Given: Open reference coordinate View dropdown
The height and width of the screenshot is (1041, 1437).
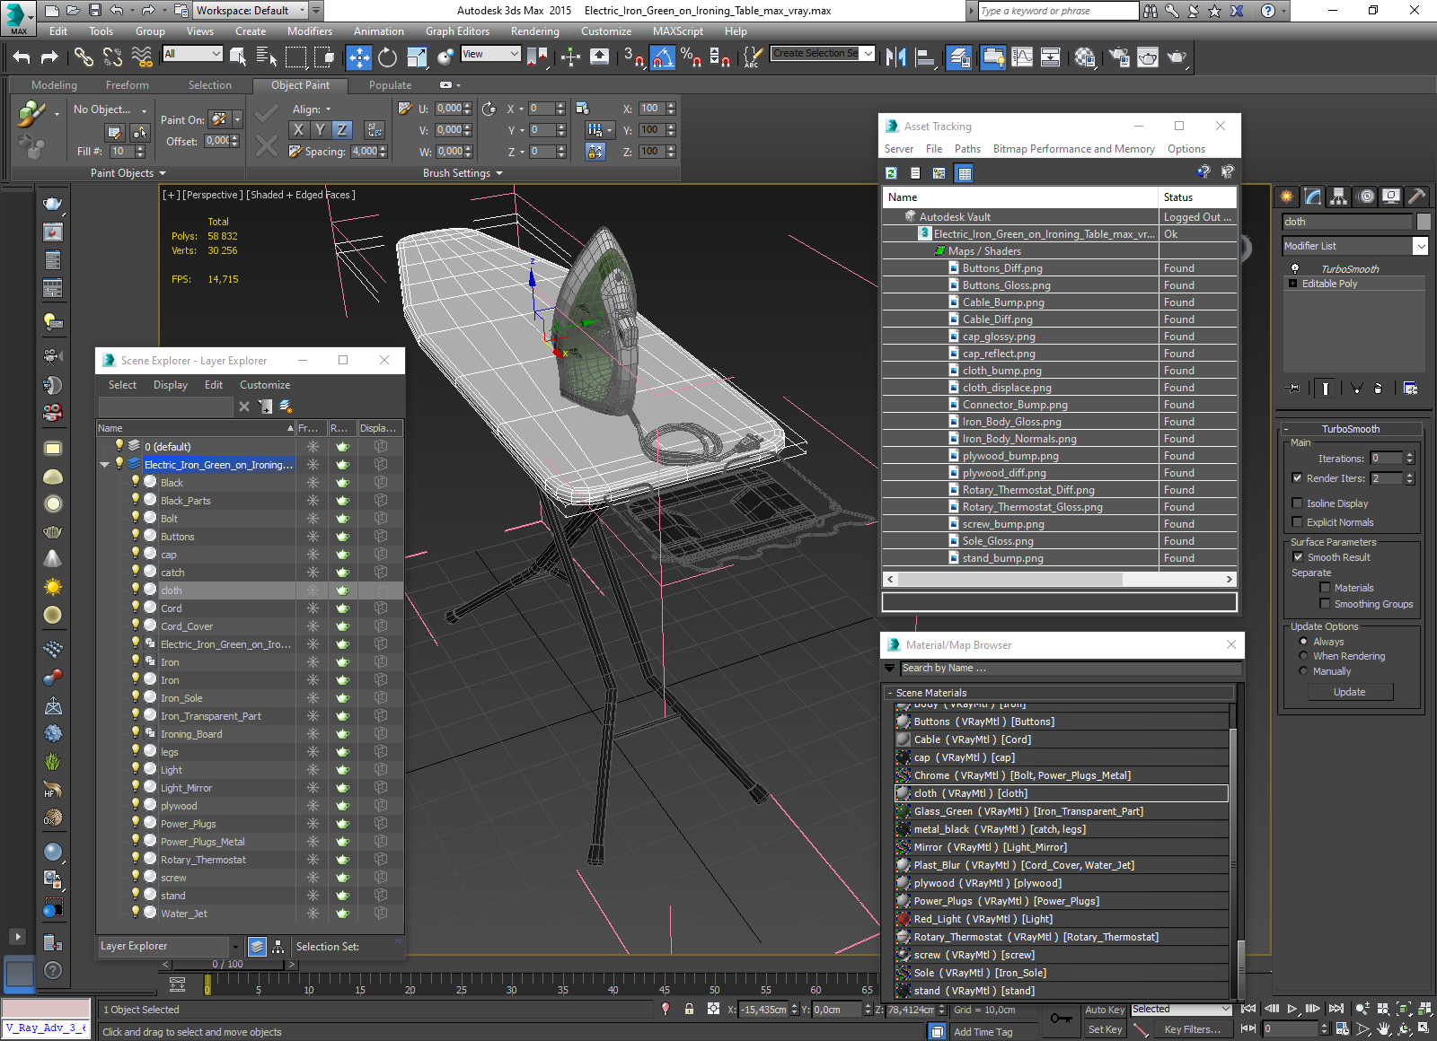Looking at the screenshot, I should [x=490, y=54].
